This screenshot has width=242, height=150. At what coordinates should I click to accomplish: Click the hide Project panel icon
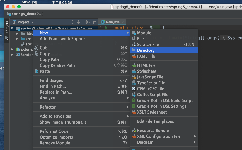tap(94, 22)
